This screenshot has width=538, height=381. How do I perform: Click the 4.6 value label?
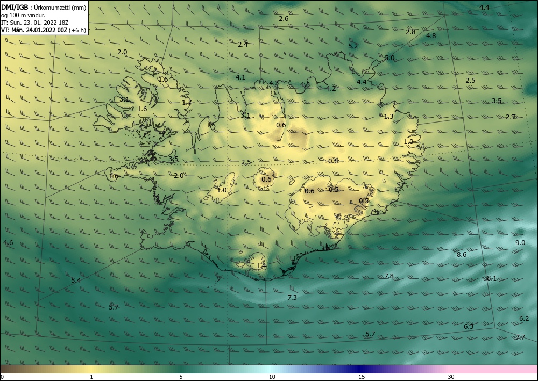[8, 243]
